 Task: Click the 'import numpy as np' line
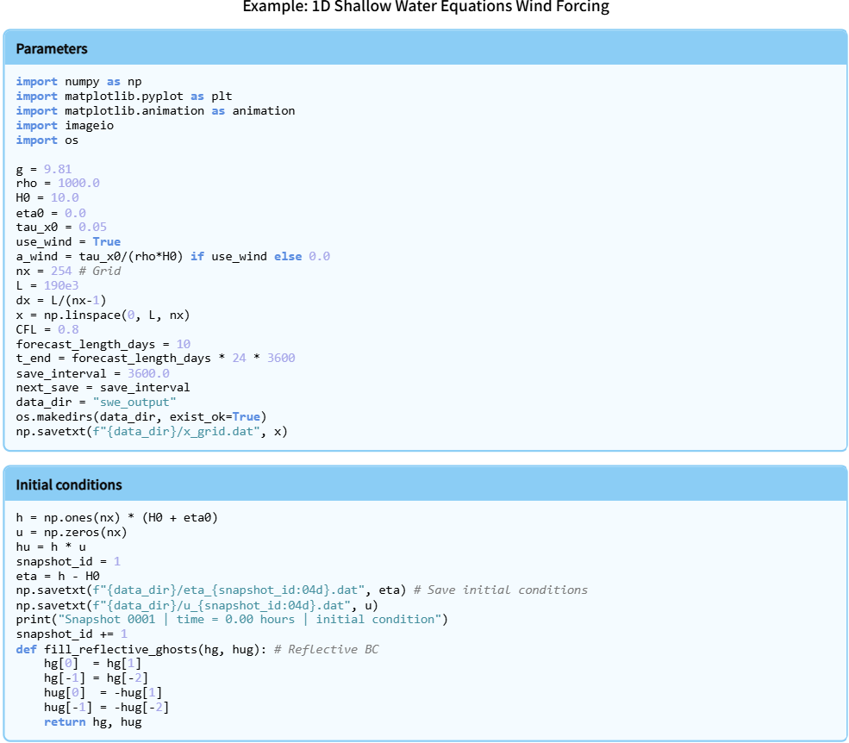pos(78,81)
